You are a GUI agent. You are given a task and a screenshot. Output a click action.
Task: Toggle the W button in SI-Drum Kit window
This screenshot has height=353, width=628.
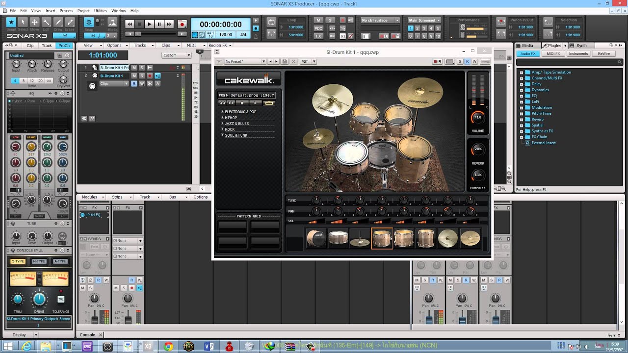[474, 61]
